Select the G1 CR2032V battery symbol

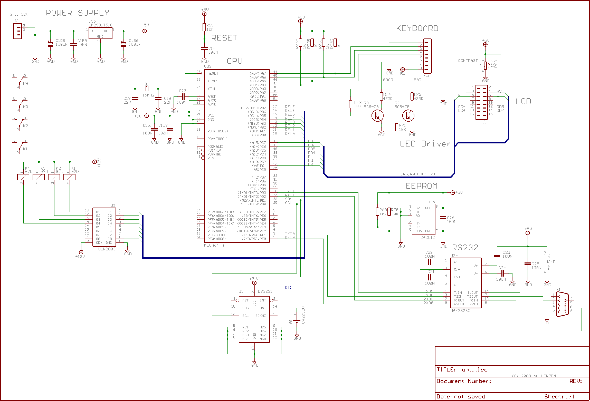tap(297, 321)
